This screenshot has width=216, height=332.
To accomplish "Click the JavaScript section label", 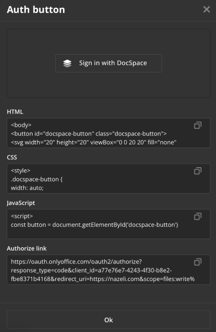I will click(x=21, y=203).
